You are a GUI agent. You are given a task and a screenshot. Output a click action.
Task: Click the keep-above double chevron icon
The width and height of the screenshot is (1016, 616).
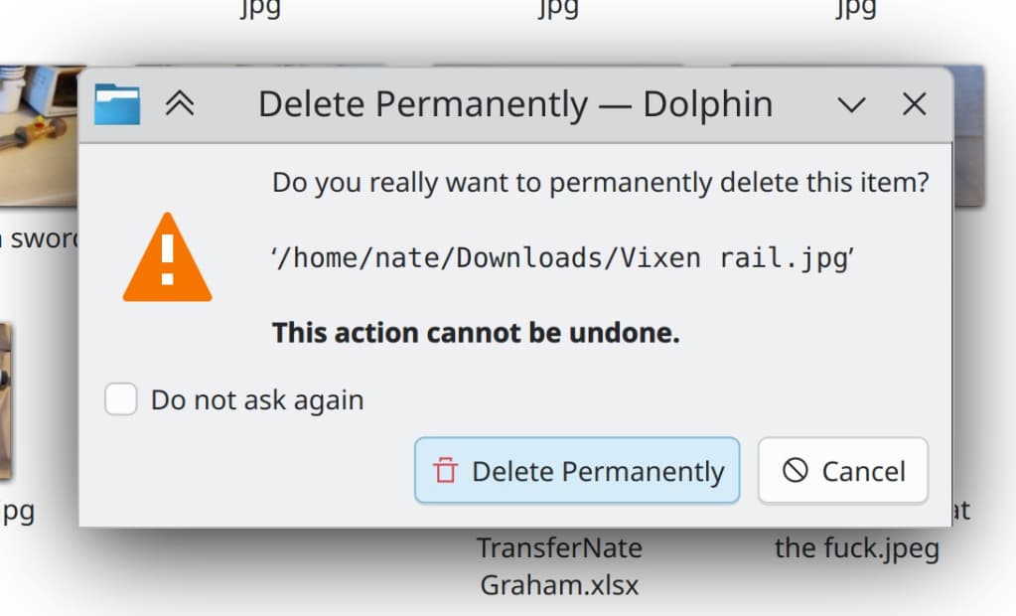(x=180, y=103)
